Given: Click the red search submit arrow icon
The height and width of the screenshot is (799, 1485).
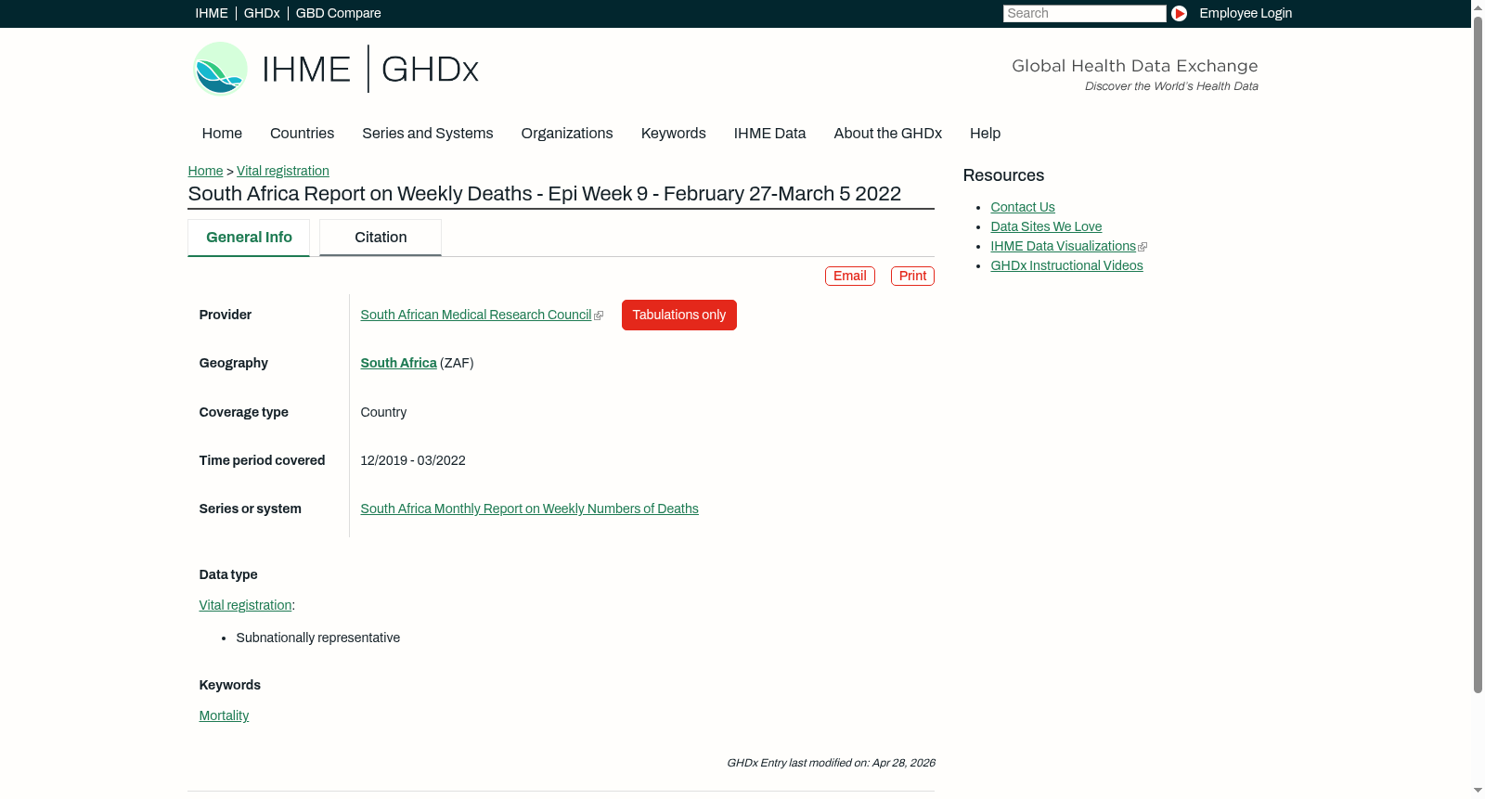Looking at the screenshot, I should pyautogui.click(x=1179, y=13).
